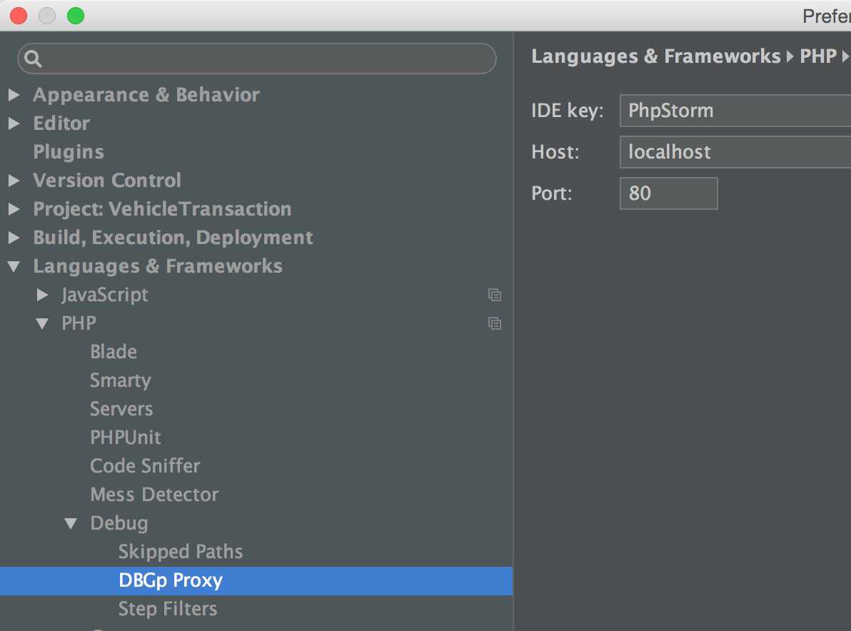The height and width of the screenshot is (631, 851).
Task: Click the copy icon beside JavaScript
Action: point(494,295)
